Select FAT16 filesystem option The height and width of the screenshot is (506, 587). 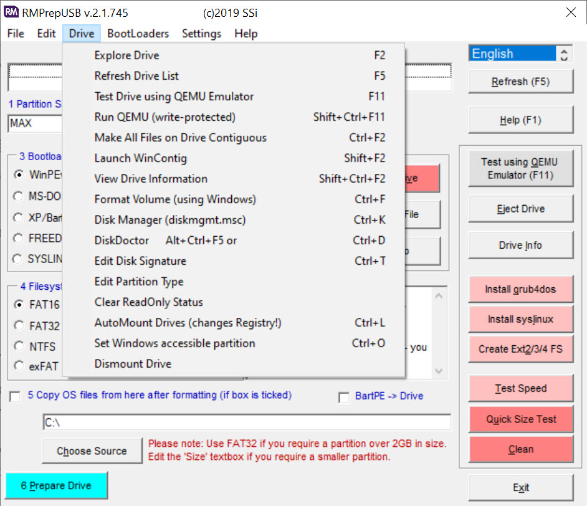point(19,305)
